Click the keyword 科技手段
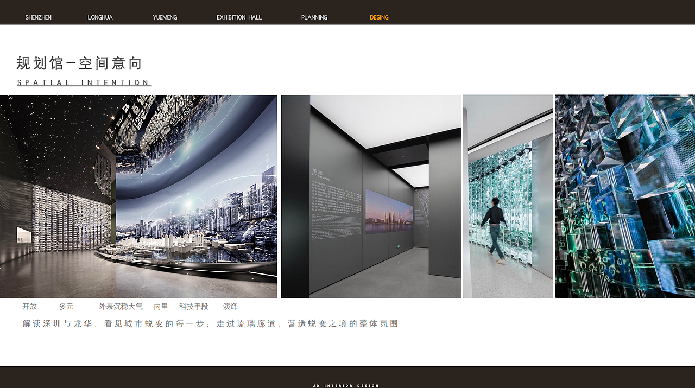This screenshot has height=388, width=695. pyautogui.click(x=194, y=307)
